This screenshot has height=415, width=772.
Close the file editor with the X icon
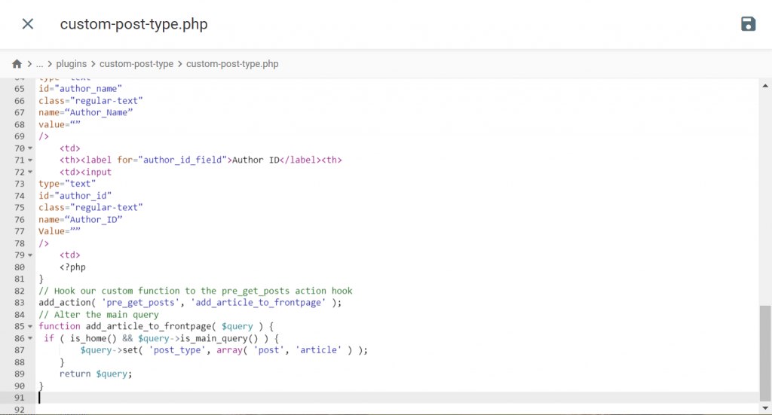coord(28,24)
